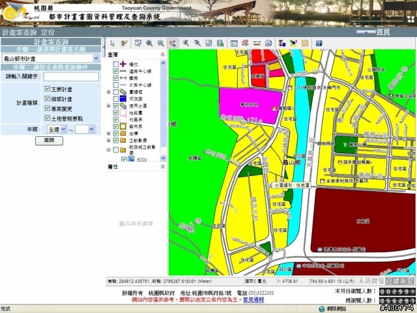
Task: Open the 全選 start year dropdown
Action: coord(64,129)
